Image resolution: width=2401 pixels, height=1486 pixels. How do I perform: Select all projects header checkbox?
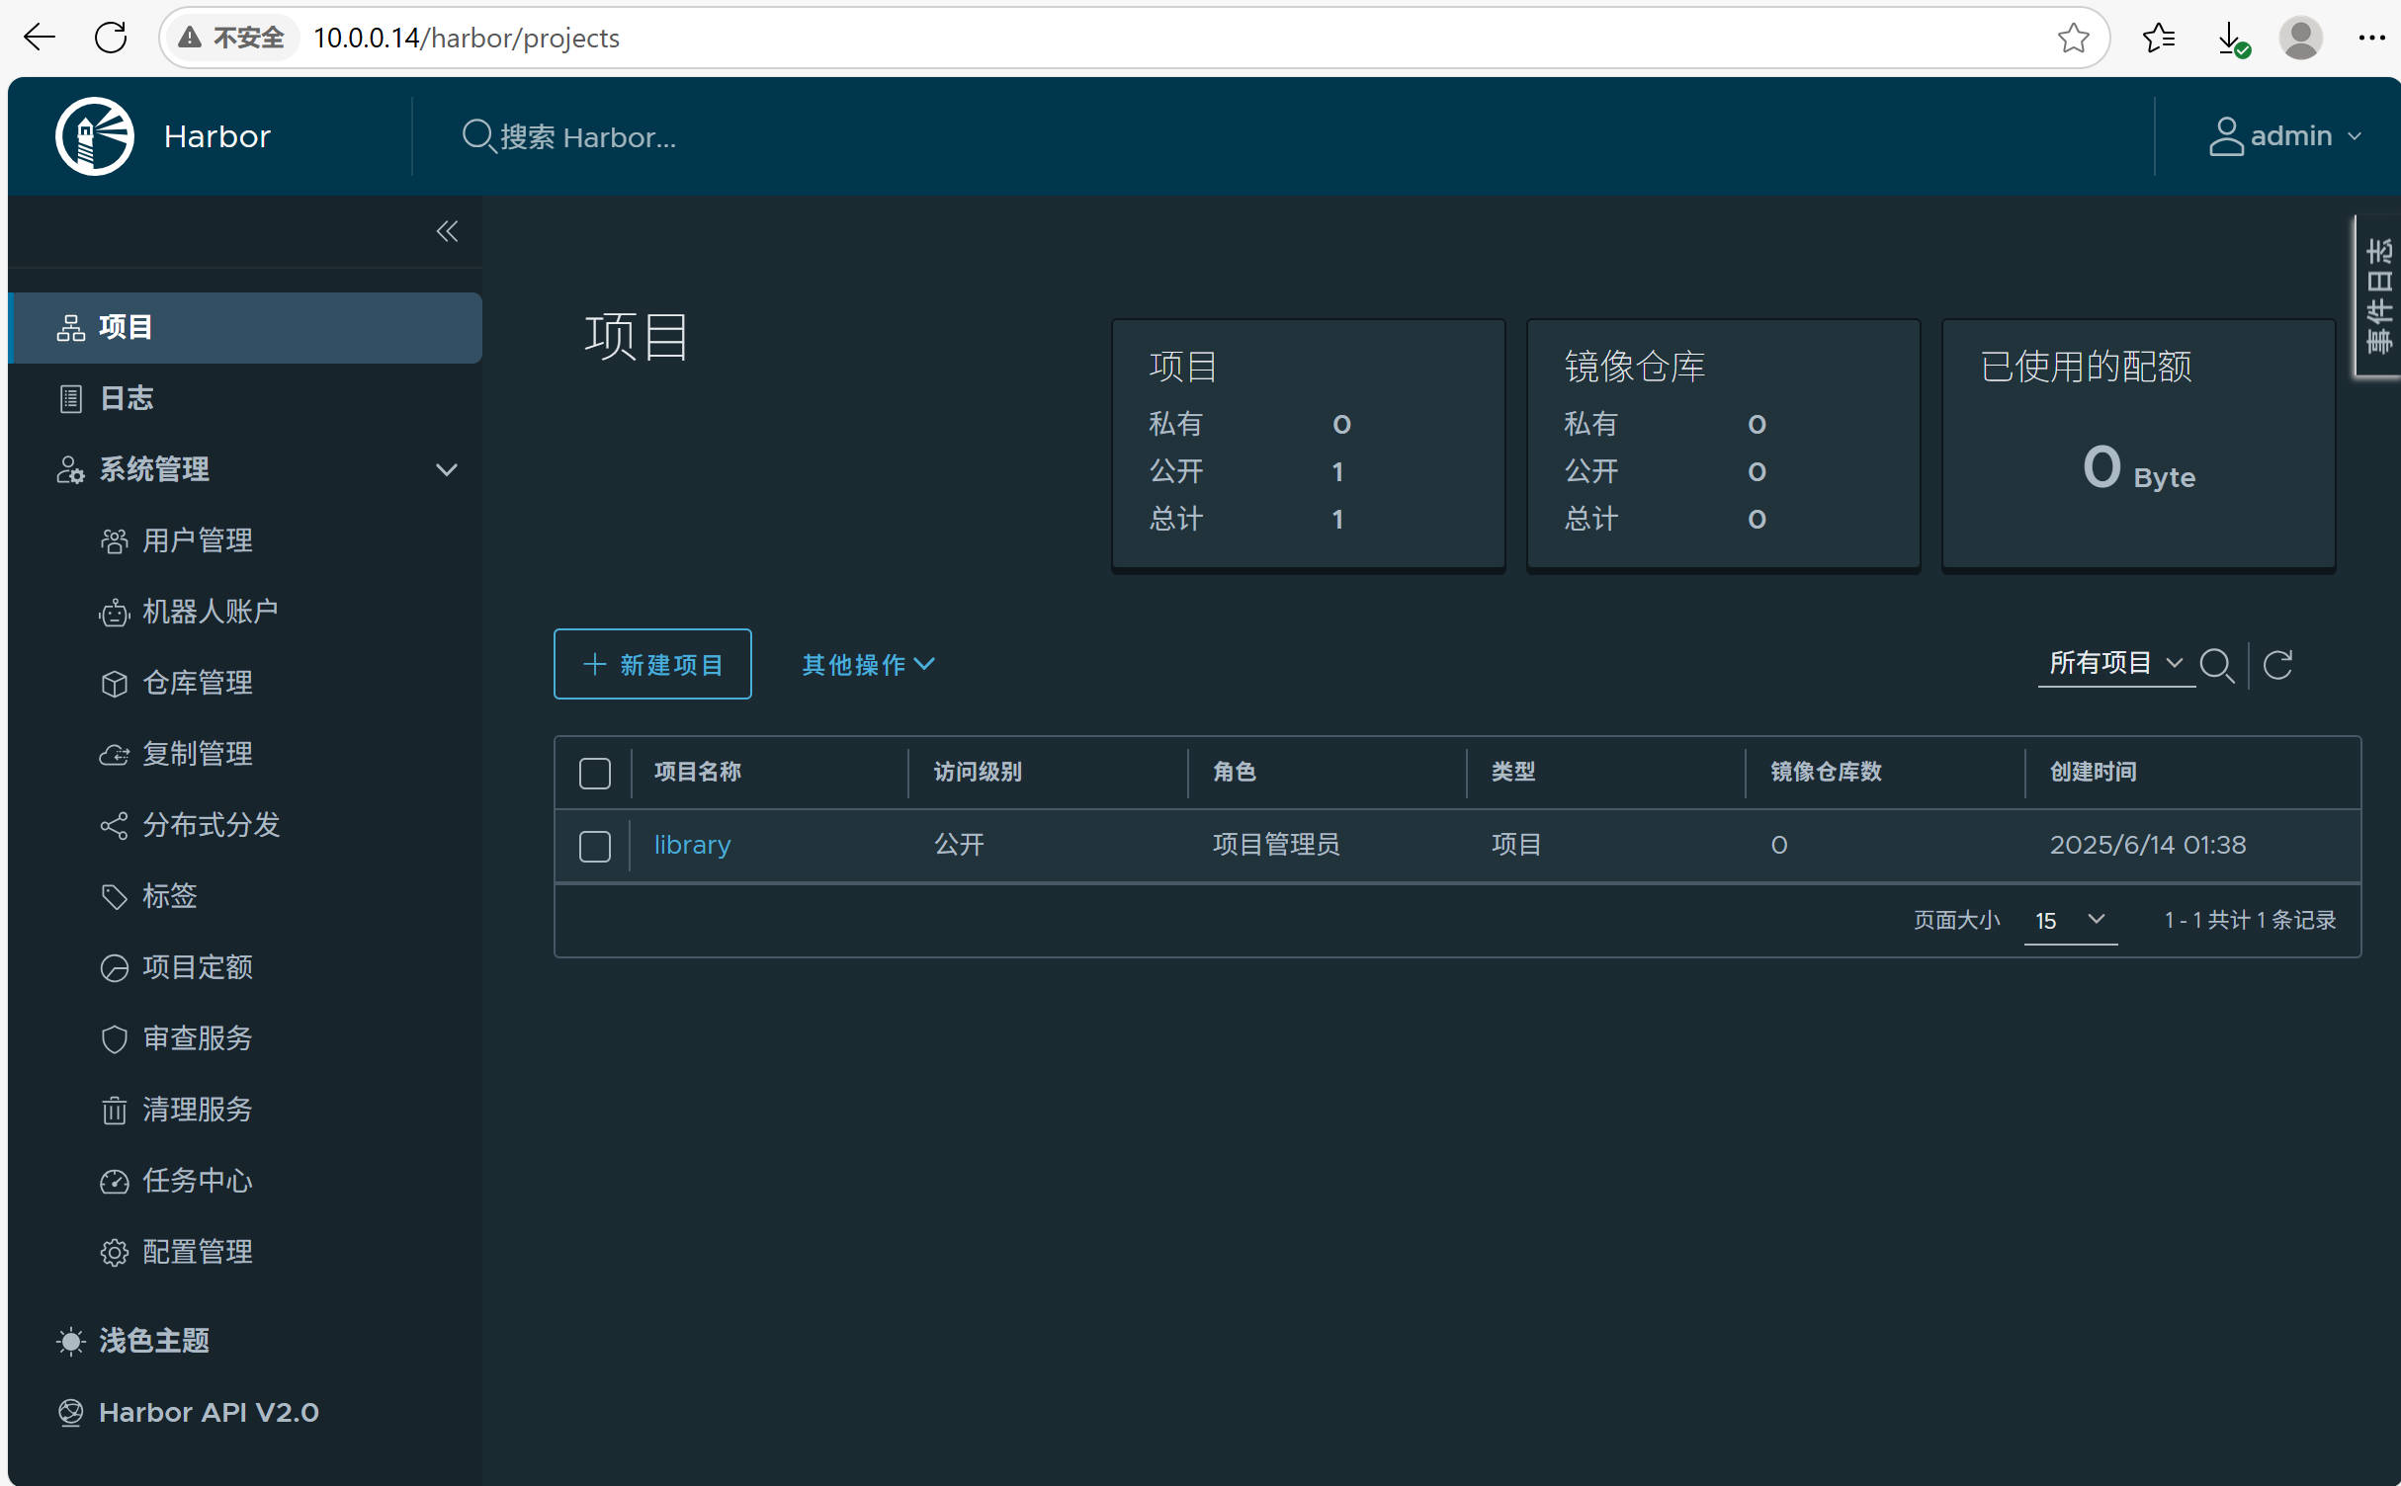594,773
